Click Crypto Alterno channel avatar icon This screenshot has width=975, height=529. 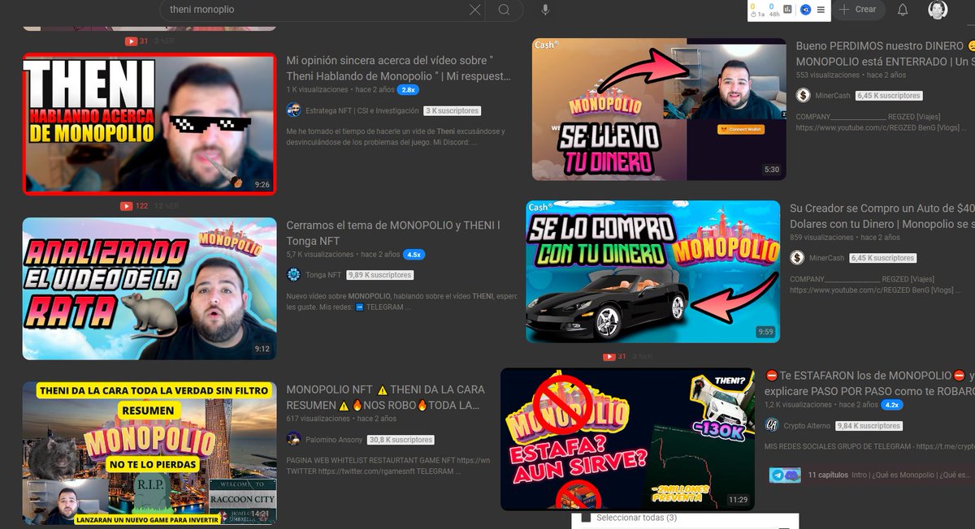772,425
